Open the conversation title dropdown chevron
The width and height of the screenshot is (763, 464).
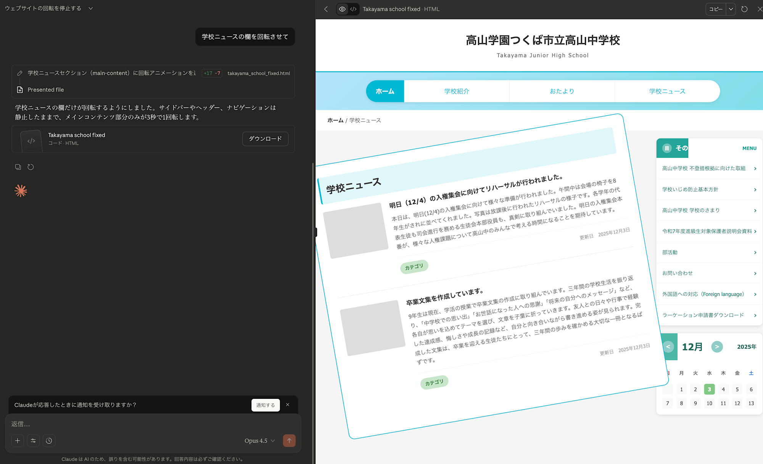point(90,8)
